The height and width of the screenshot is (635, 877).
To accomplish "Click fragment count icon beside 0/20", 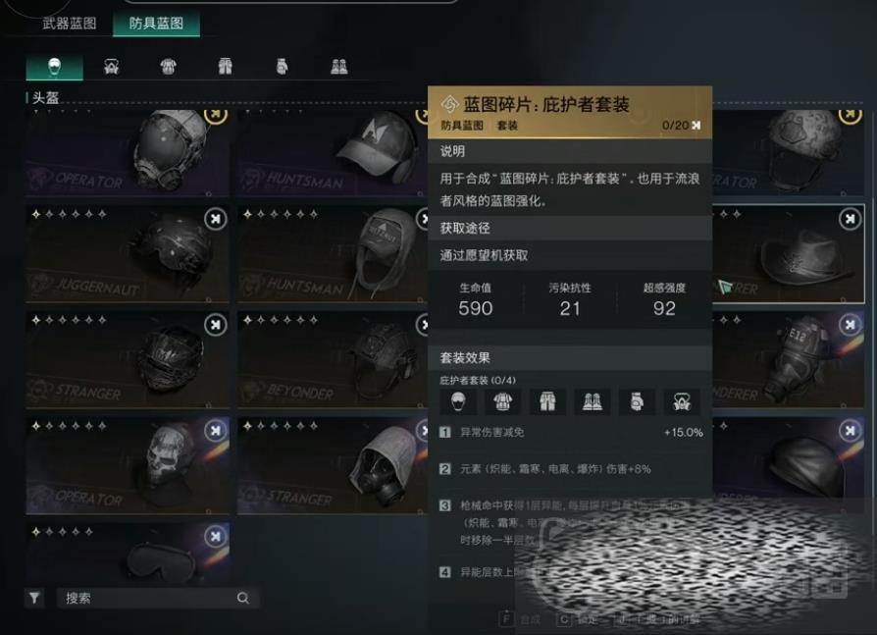I will point(696,126).
